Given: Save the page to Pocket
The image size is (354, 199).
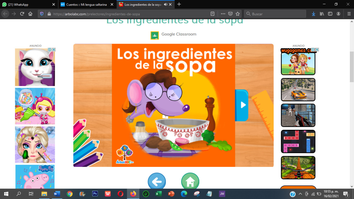Looking at the screenshot, I should [x=230, y=14].
